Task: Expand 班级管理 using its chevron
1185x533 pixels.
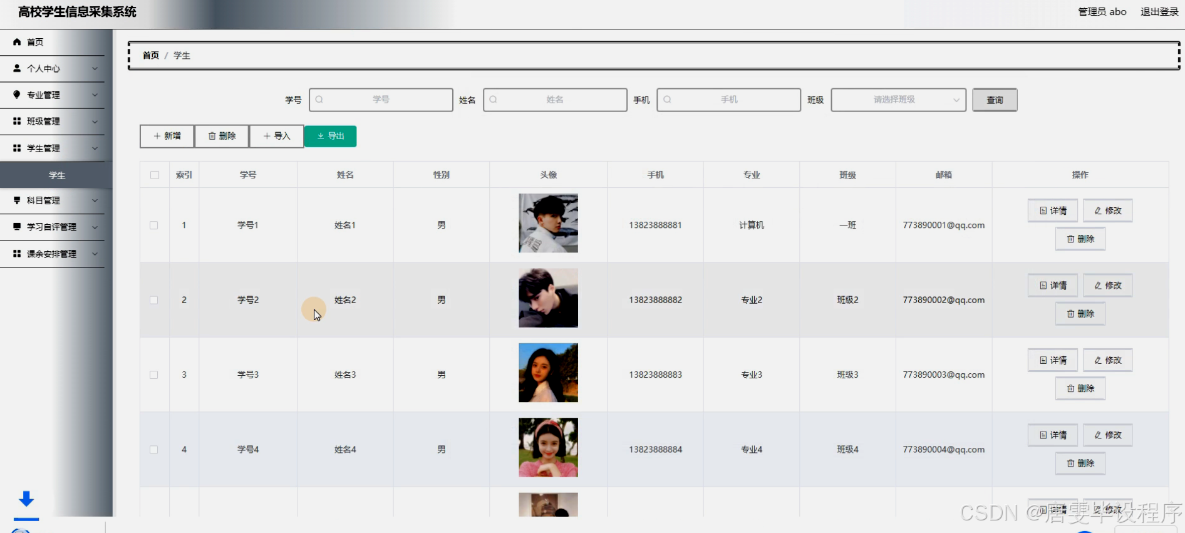Action: [95, 121]
